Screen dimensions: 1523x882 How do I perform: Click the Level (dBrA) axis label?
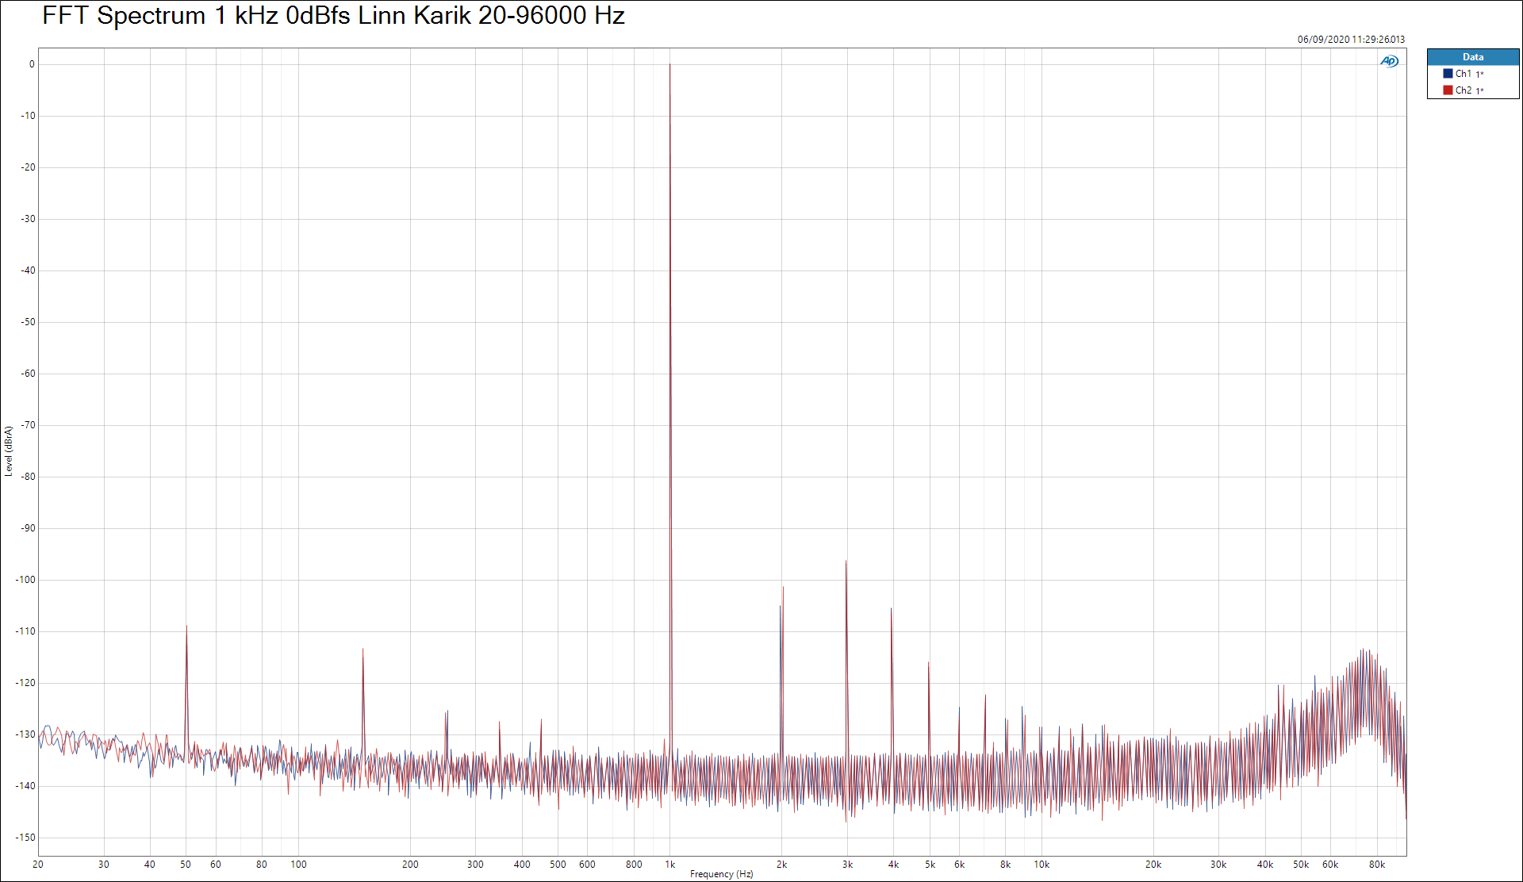(x=9, y=451)
